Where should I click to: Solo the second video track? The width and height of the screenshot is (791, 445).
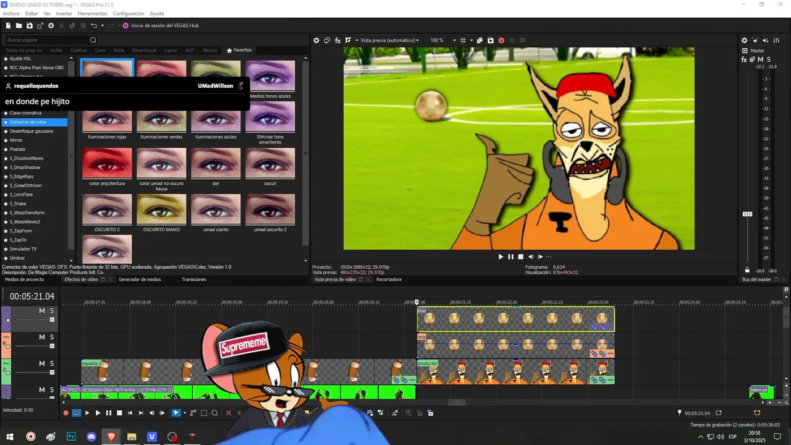pyautogui.click(x=52, y=337)
